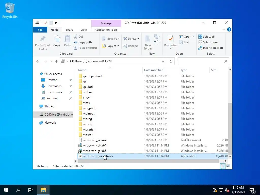Select Quick access in navigation pane
The height and width of the screenshot is (195, 260).
pyautogui.click(x=53, y=74)
